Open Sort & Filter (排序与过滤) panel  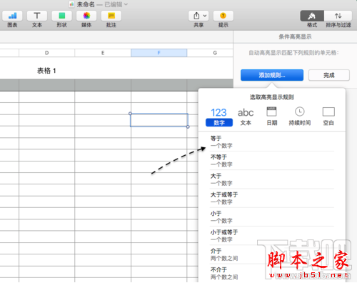click(x=338, y=16)
